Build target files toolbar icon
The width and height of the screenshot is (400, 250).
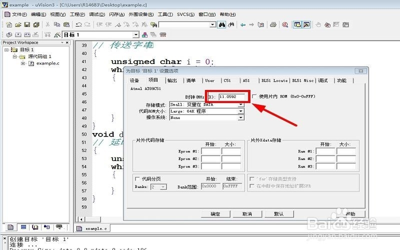pyautogui.click(x=18, y=34)
